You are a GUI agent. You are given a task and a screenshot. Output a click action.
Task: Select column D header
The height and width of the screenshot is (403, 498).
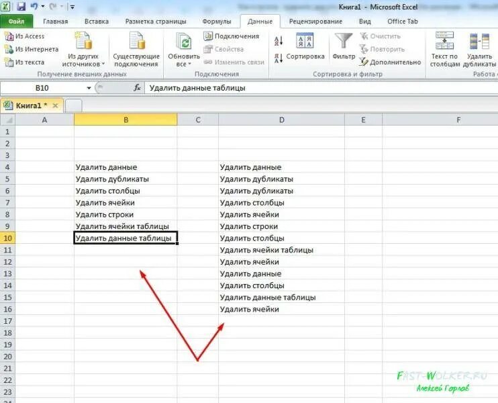point(282,120)
